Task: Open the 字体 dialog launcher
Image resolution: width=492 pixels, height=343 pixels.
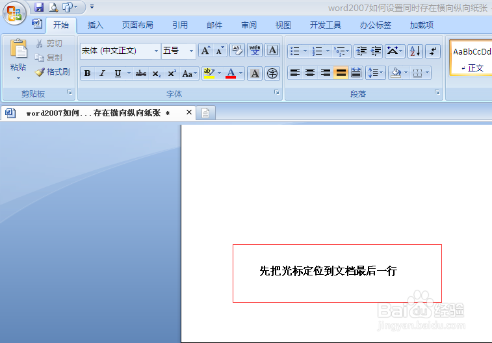Action: pyautogui.click(x=277, y=92)
